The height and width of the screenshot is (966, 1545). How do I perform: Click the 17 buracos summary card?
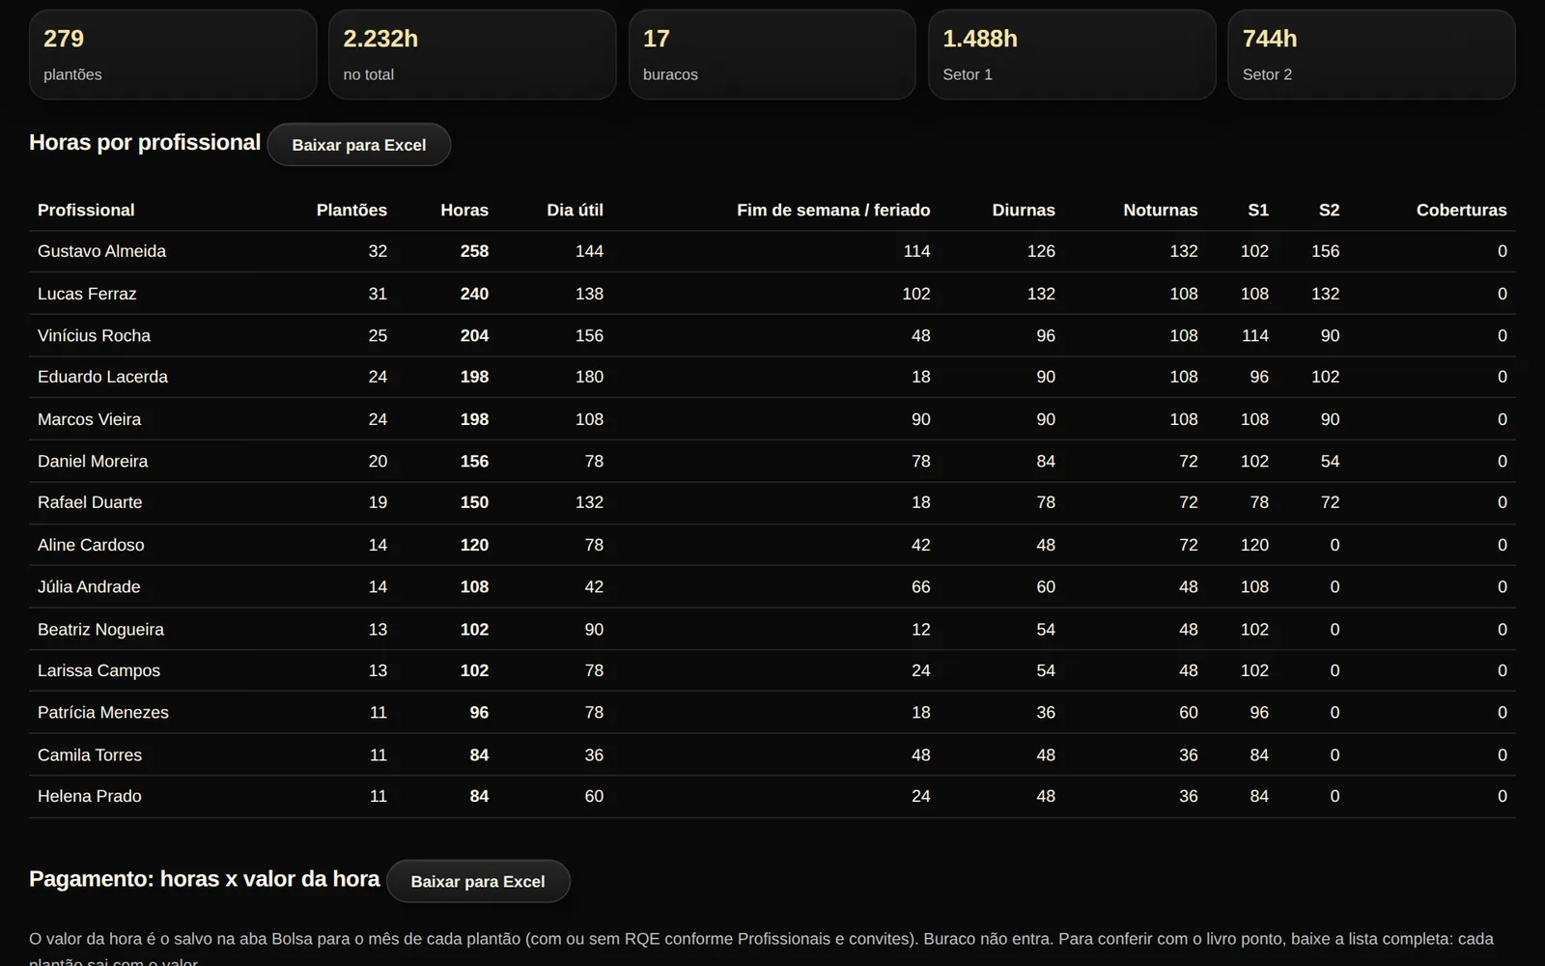pyautogui.click(x=772, y=55)
